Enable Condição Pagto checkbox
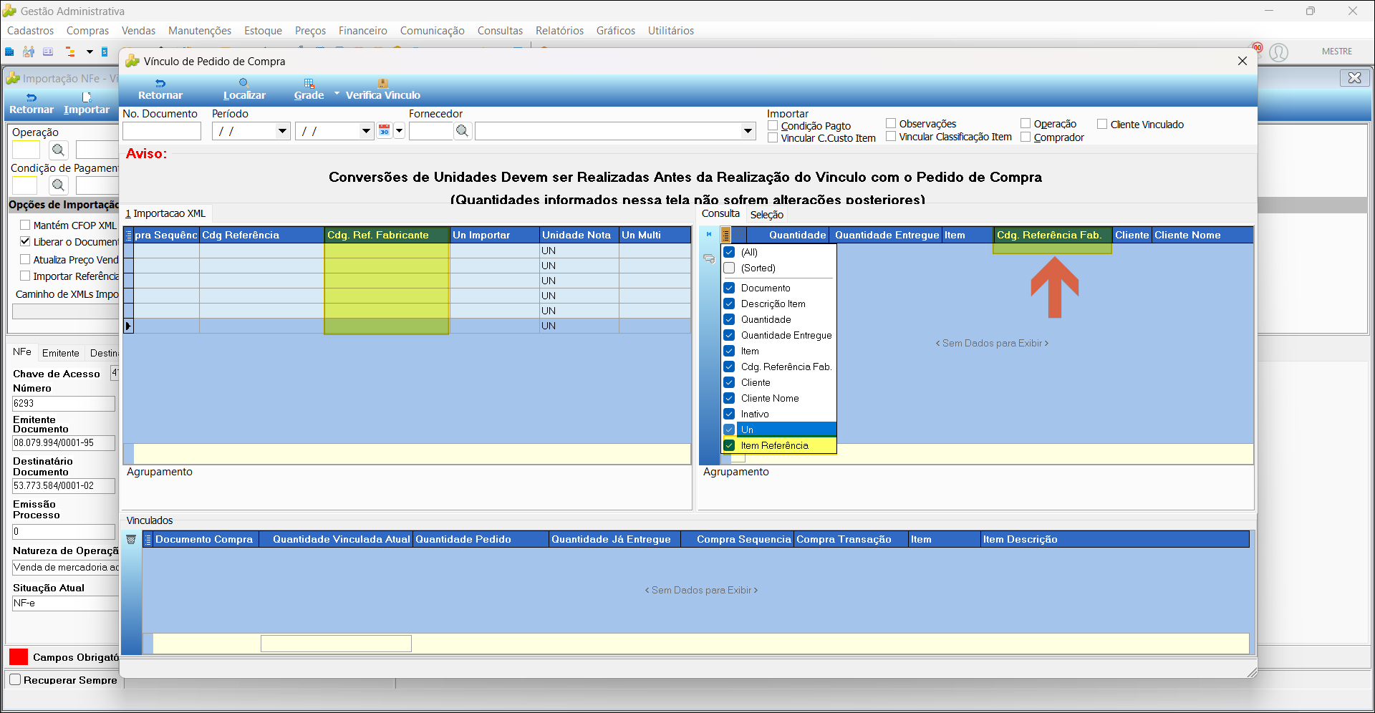This screenshot has height=713, width=1375. tap(773, 125)
